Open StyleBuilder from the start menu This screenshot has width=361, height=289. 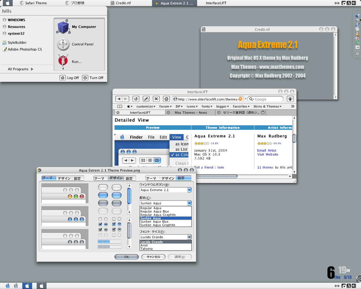(15, 43)
